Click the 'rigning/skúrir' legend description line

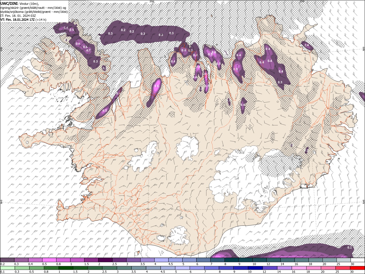(x=34, y=7)
